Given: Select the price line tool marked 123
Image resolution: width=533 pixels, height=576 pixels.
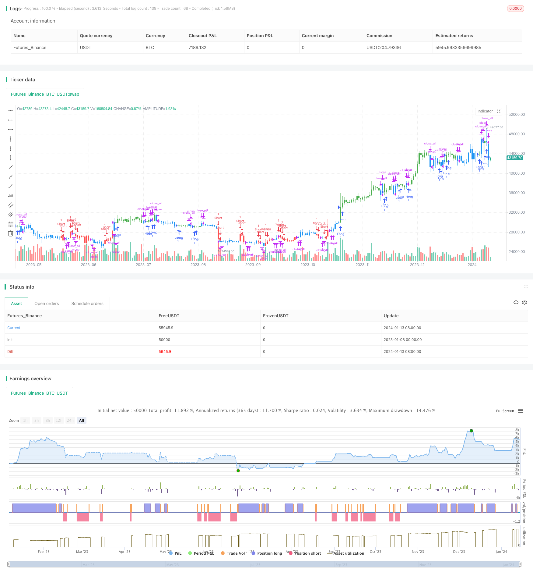Looking at the screenshot, I should [x=11, y=196].
